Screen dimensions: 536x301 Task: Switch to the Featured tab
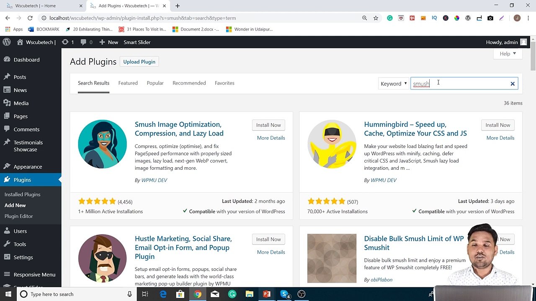point(128,83)
